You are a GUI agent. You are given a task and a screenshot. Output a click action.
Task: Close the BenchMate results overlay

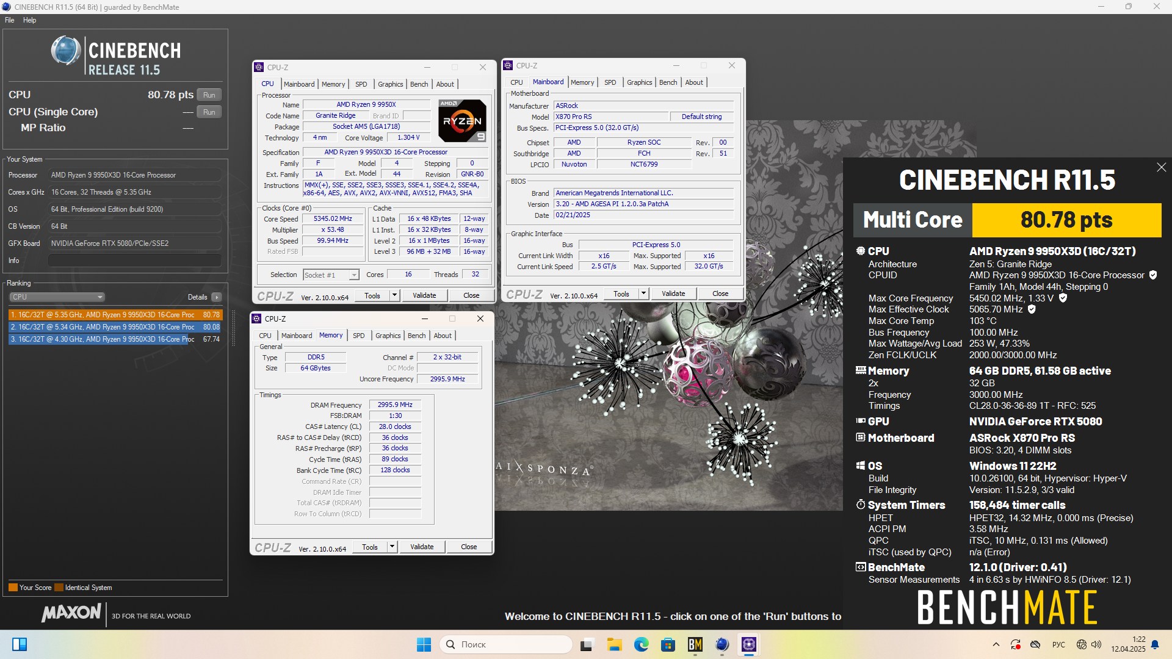tap(1161, 167)
